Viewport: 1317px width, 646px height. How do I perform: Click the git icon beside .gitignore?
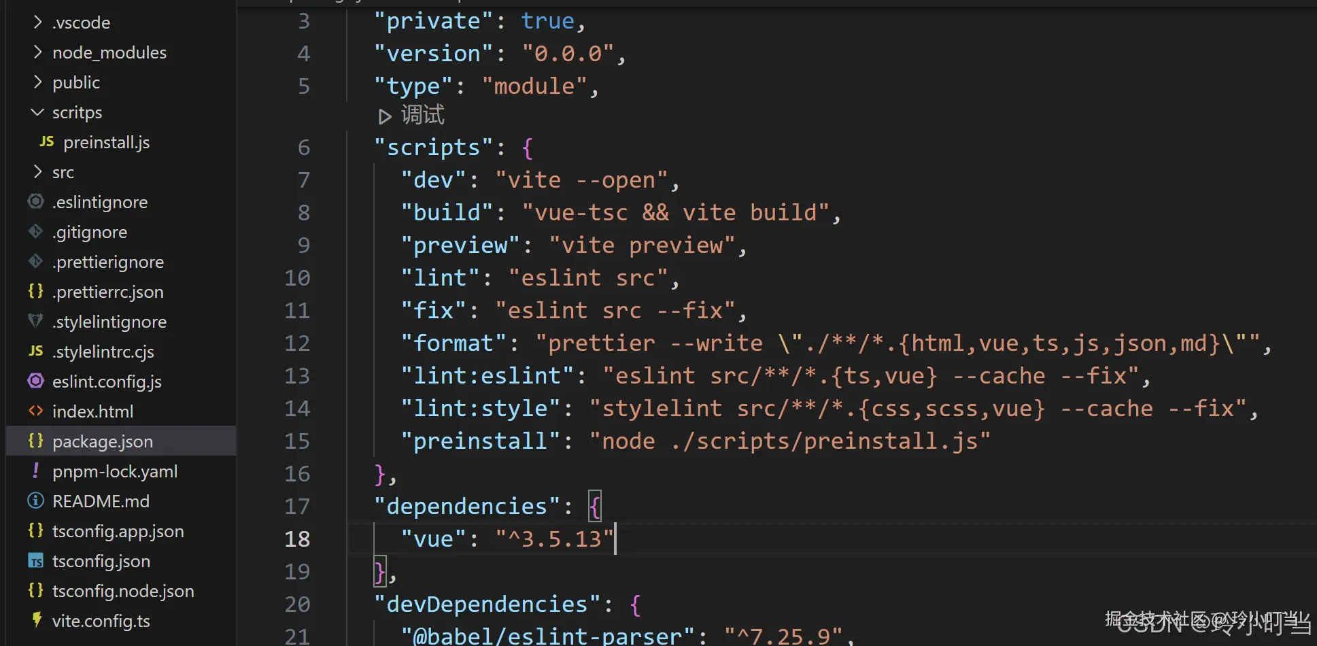click(x=36, y=231)
